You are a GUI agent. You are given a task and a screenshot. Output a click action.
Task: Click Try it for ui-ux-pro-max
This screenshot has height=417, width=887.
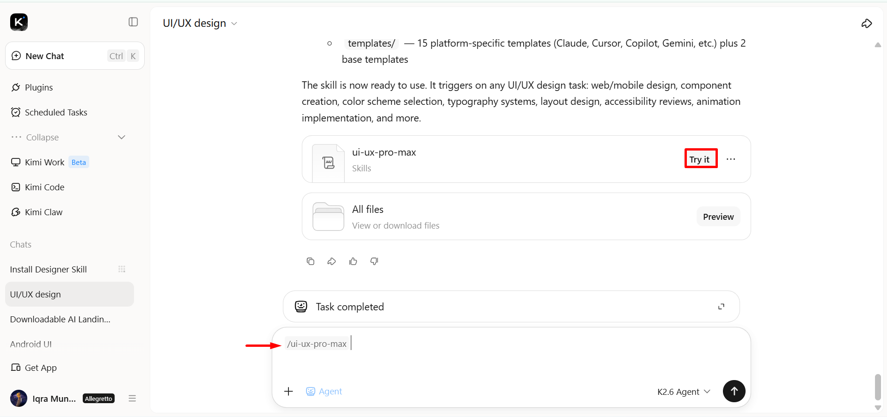point(699,159)
